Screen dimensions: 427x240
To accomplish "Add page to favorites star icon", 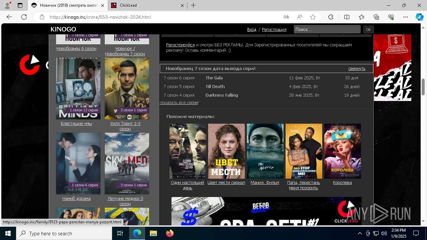I will pyautogui.click(x=313, y=17).
